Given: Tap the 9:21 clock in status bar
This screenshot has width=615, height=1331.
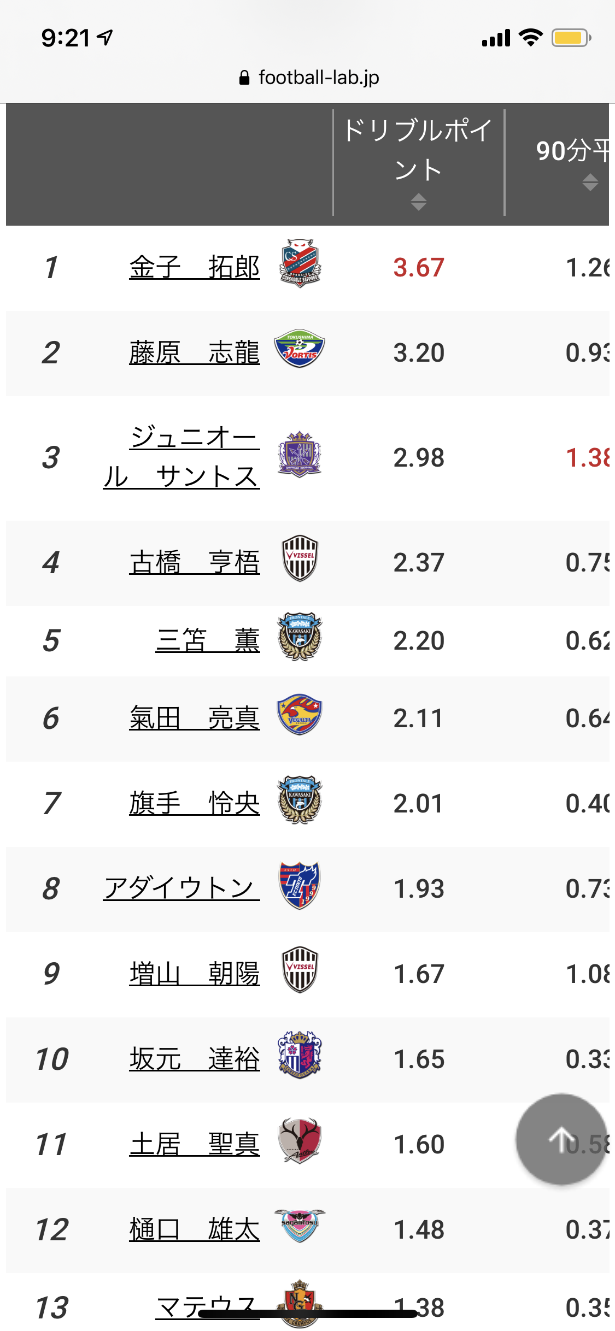Looking at the screenshot, I should pyautogui.click(x=66, y=38).
